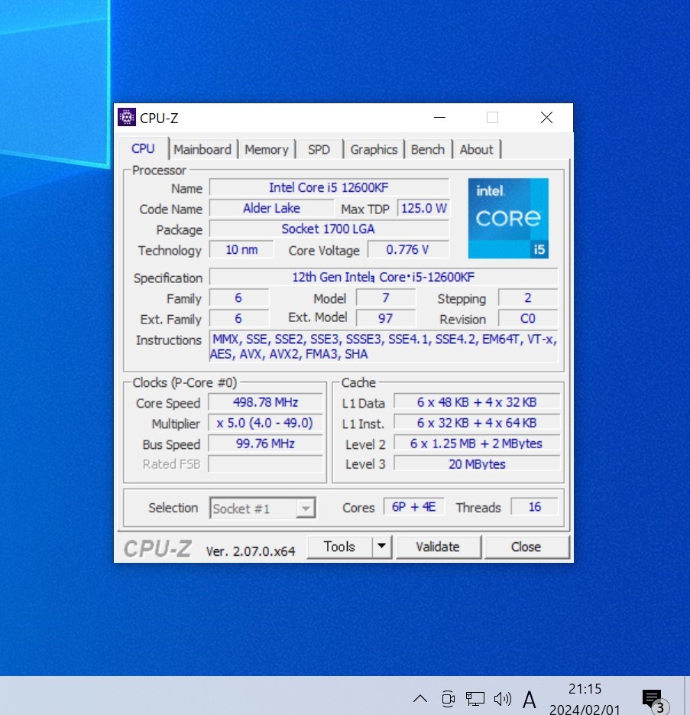The height and width of the screenshot is (715, 690).
Task: Click the Specification '12th Gen Intel Core i5-12600KF' field
Action: (384, 278)
